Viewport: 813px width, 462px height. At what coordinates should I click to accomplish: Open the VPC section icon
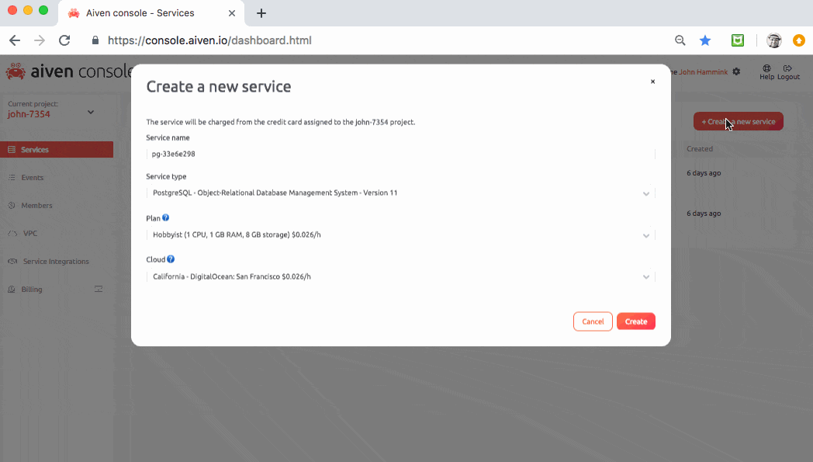pyautogui.click(x=11, y=233)
